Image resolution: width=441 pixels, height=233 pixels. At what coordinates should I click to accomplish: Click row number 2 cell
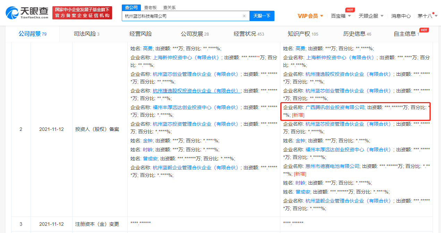tap(21, 129)
